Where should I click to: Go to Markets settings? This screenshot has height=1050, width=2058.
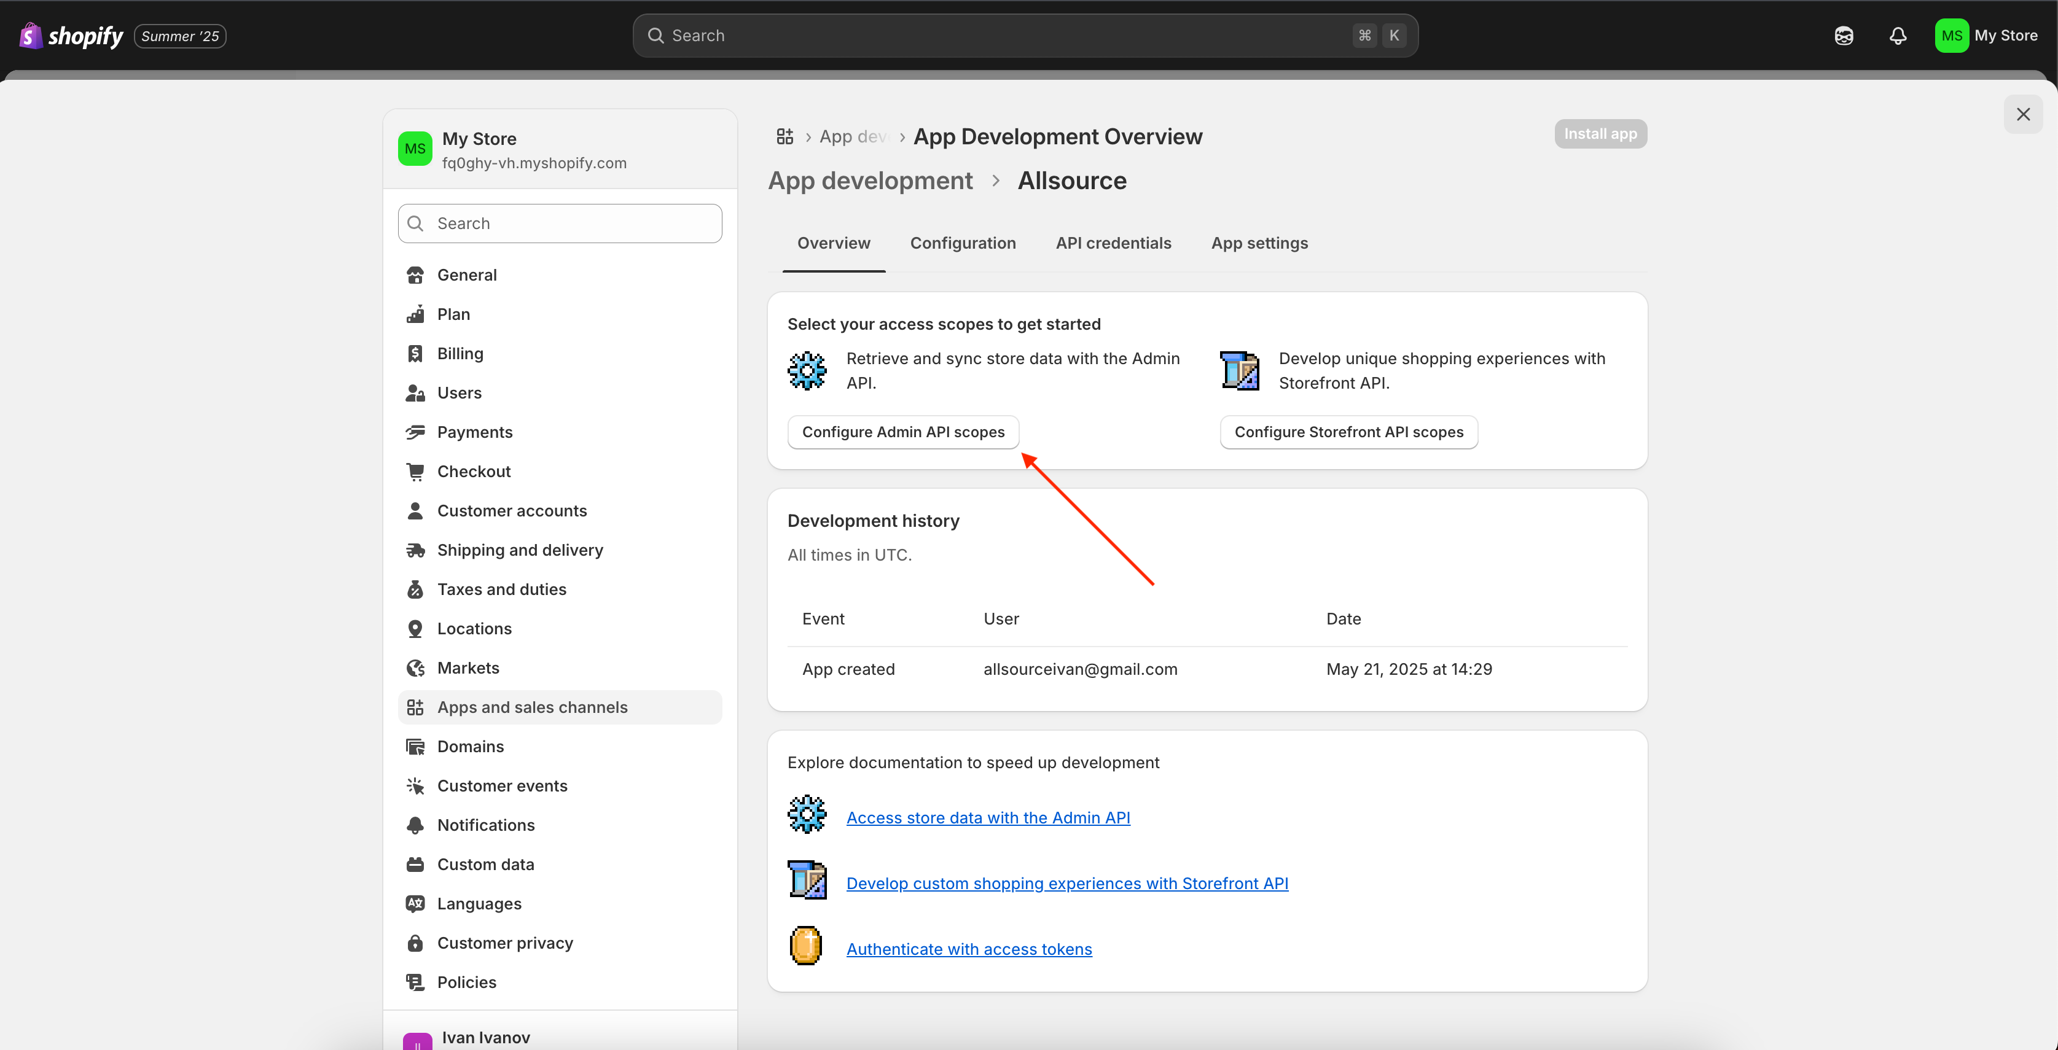pos(468,668)
